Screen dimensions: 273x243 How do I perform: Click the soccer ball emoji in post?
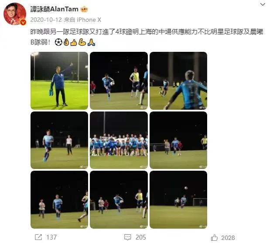58,42
